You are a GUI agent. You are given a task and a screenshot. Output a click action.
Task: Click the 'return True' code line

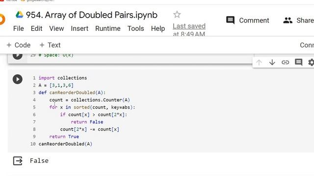click(x=64, y=136)
